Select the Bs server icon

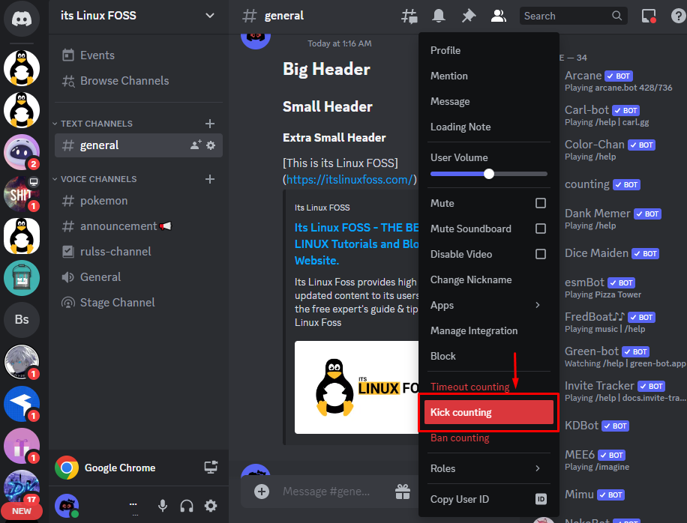22,319
